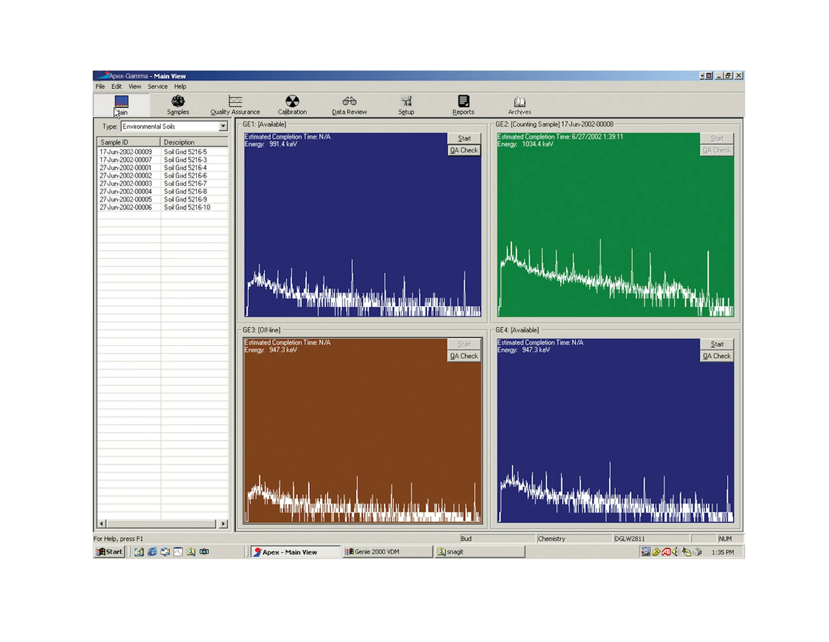Open Environmental Soils type combo box

[x=170, y=126]
